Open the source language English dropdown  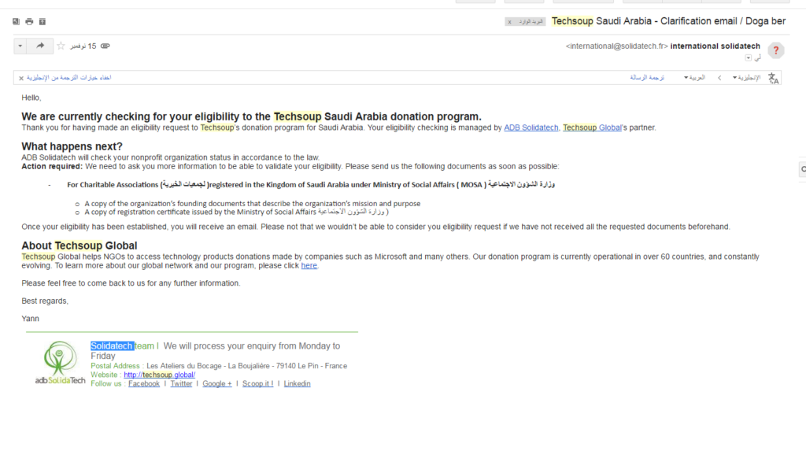click(746, 78)
